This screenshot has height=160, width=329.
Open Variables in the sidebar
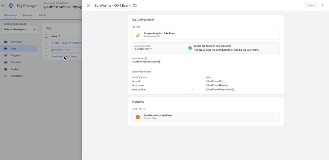(x=16, y=62)
